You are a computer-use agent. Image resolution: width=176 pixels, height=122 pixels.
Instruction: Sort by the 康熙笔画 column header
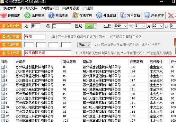point(136,62)
